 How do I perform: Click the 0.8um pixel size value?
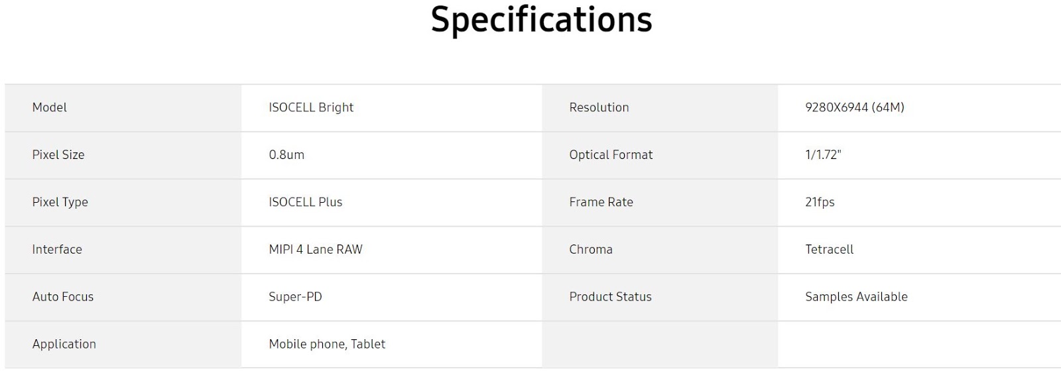(x=286, y=154)
